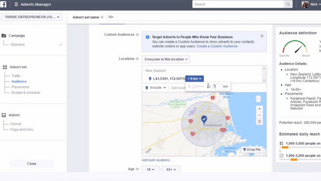Click the Advert set grid icon

(5, 67)
